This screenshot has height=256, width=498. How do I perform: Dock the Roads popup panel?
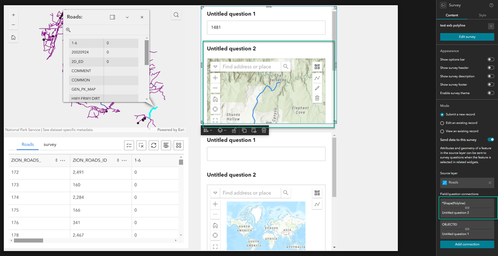[x=112, y=17]
